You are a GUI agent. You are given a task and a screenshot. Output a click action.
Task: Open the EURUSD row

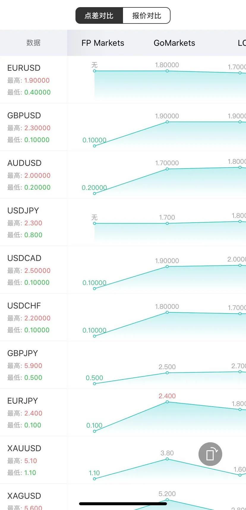coord(123,80)
